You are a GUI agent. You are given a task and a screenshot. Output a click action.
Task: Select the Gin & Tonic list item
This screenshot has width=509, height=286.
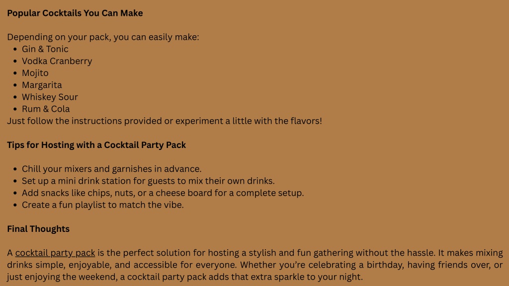click(45, 49)
